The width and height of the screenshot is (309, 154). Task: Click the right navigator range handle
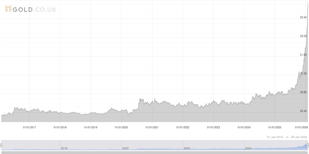308,145
